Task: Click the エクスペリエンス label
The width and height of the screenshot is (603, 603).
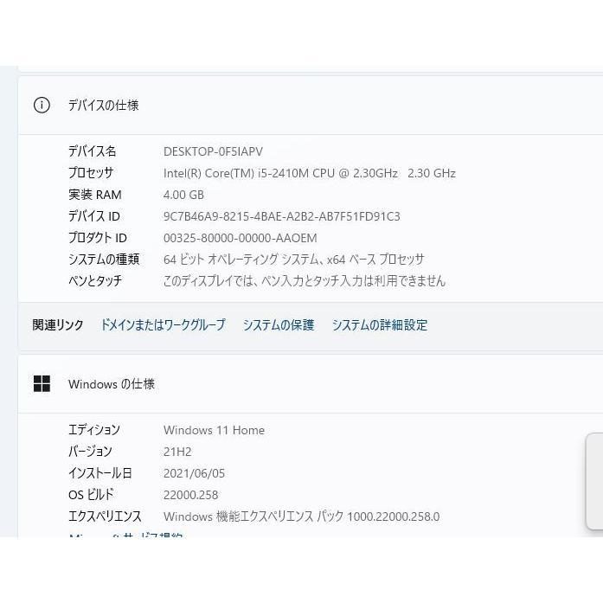Action: pos(105,516)
